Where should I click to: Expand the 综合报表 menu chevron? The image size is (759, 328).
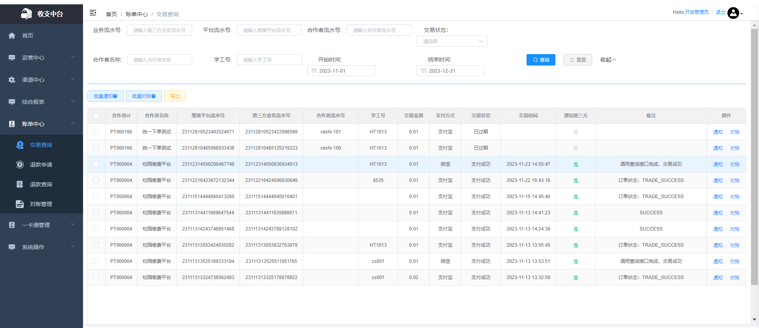[73, 101]
